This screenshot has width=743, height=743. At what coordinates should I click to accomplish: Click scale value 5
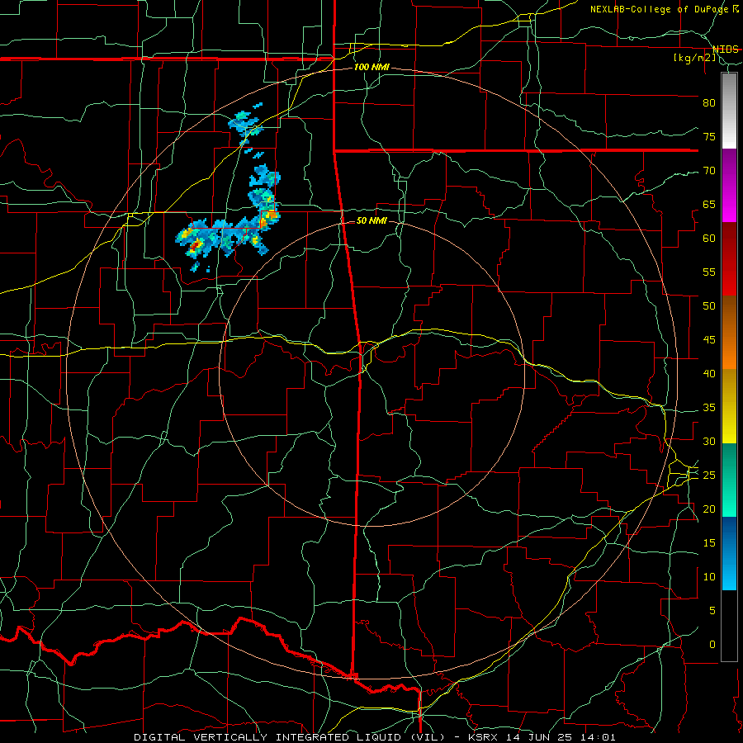(x=712, y=611)
